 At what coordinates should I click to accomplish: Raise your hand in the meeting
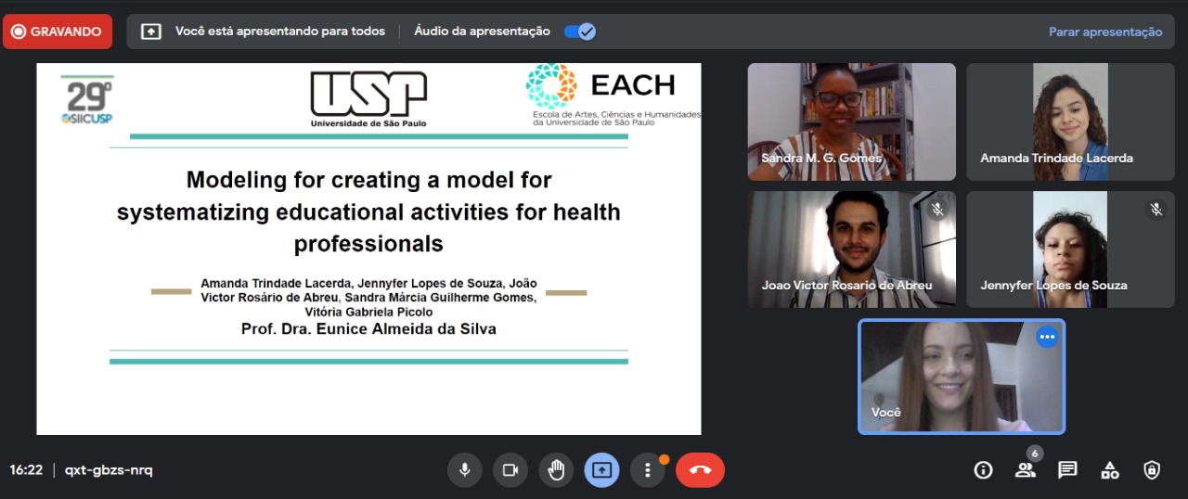[556, 470]
